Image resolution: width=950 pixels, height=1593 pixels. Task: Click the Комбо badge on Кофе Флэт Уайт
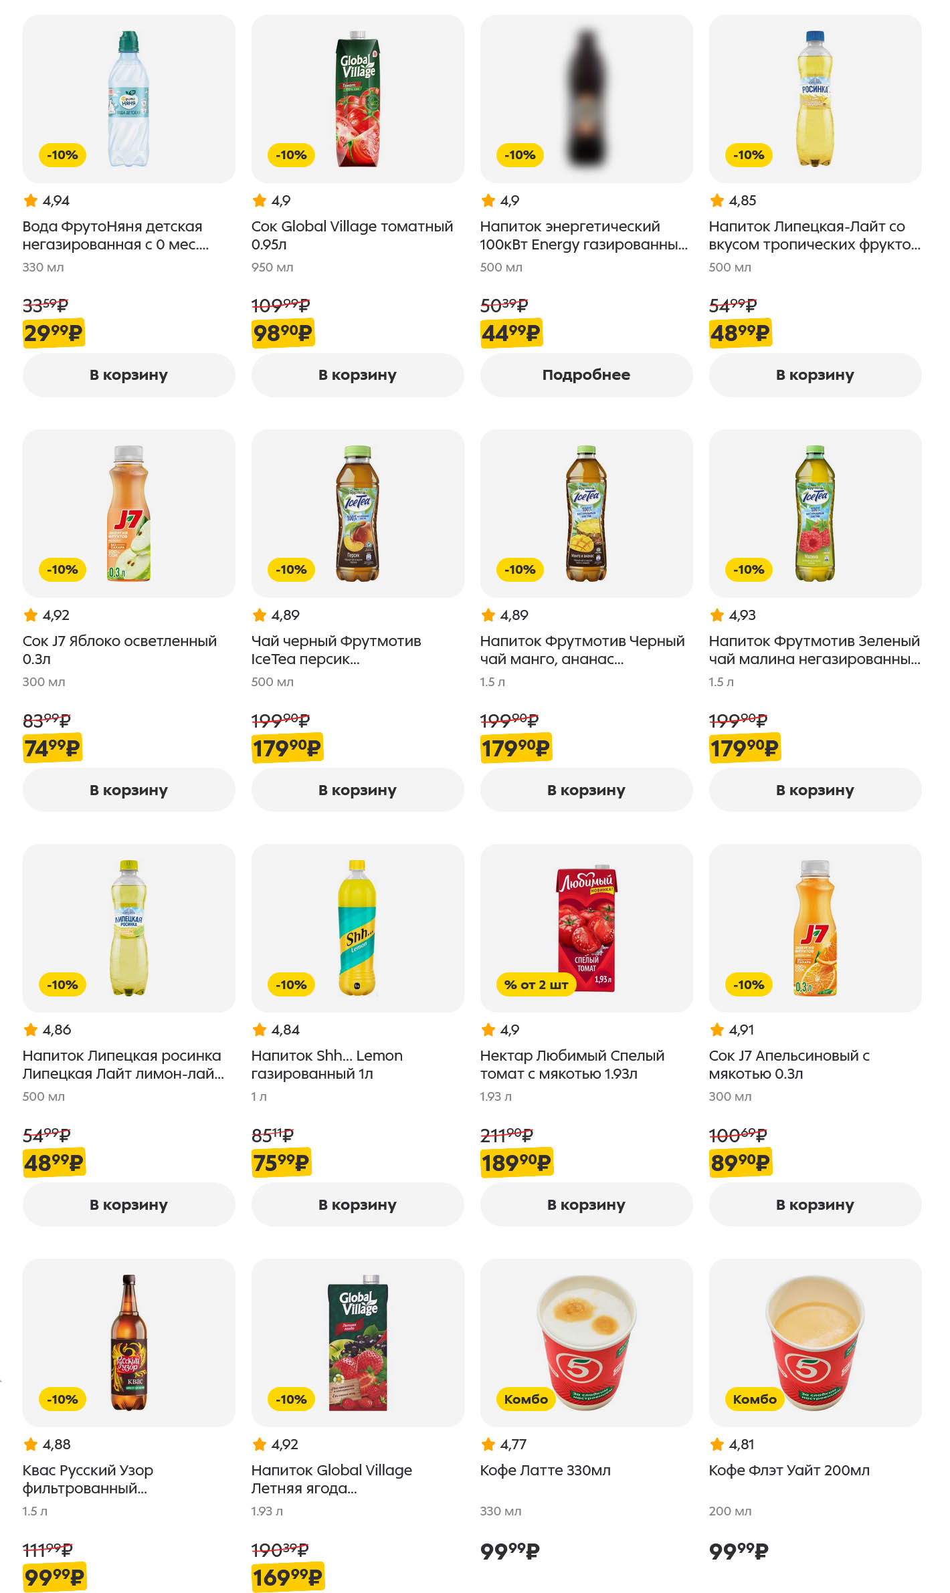coord(755,1399)
